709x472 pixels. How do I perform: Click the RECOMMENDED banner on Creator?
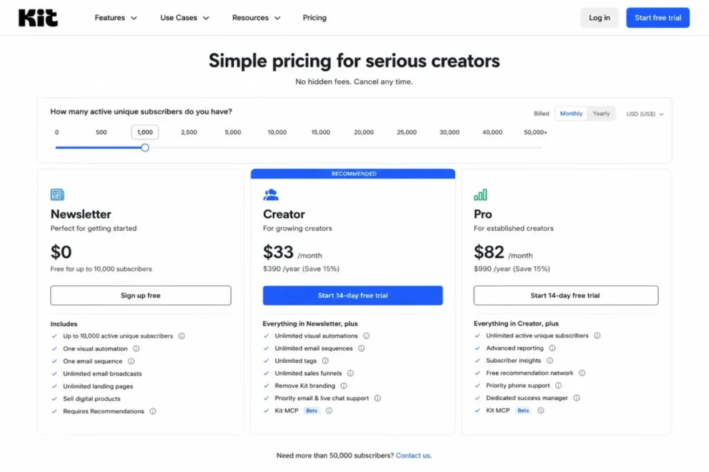353,173
